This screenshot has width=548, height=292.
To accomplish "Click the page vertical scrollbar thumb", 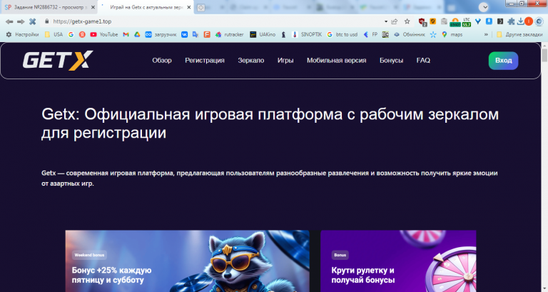I will [x=544, y=56].
